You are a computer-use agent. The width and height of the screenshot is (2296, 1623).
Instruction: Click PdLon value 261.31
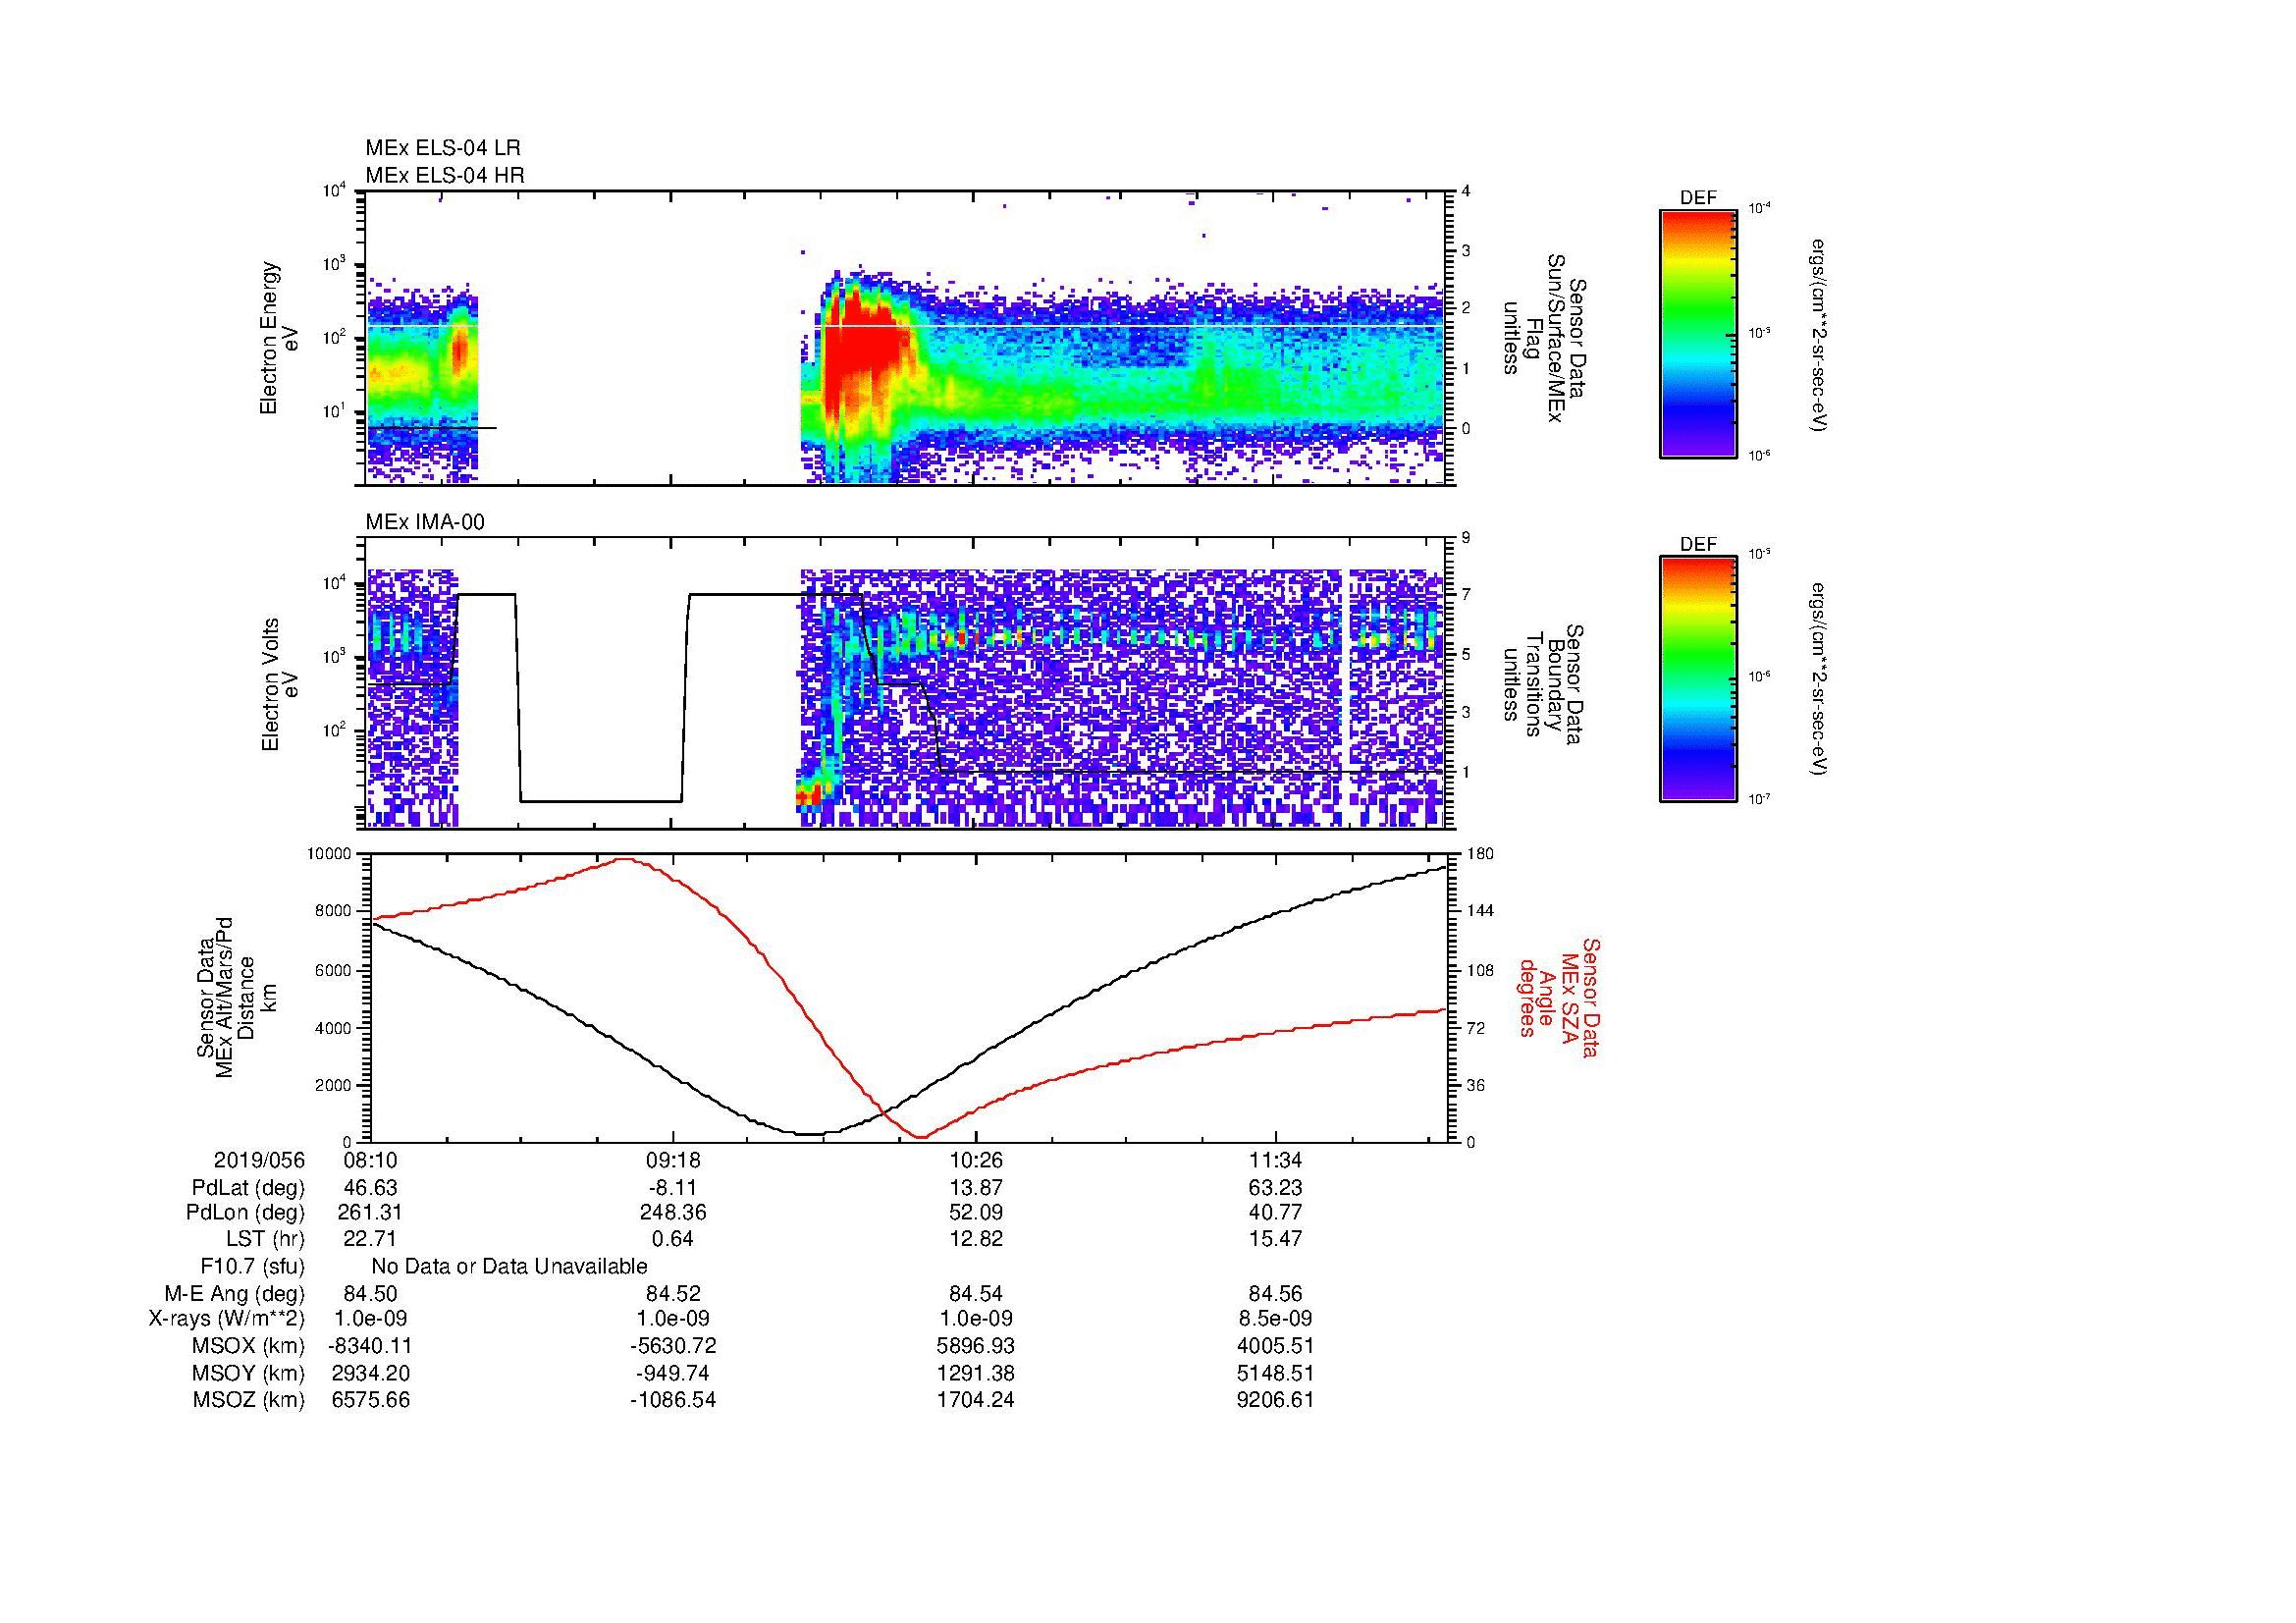(x=371, y=1213)
